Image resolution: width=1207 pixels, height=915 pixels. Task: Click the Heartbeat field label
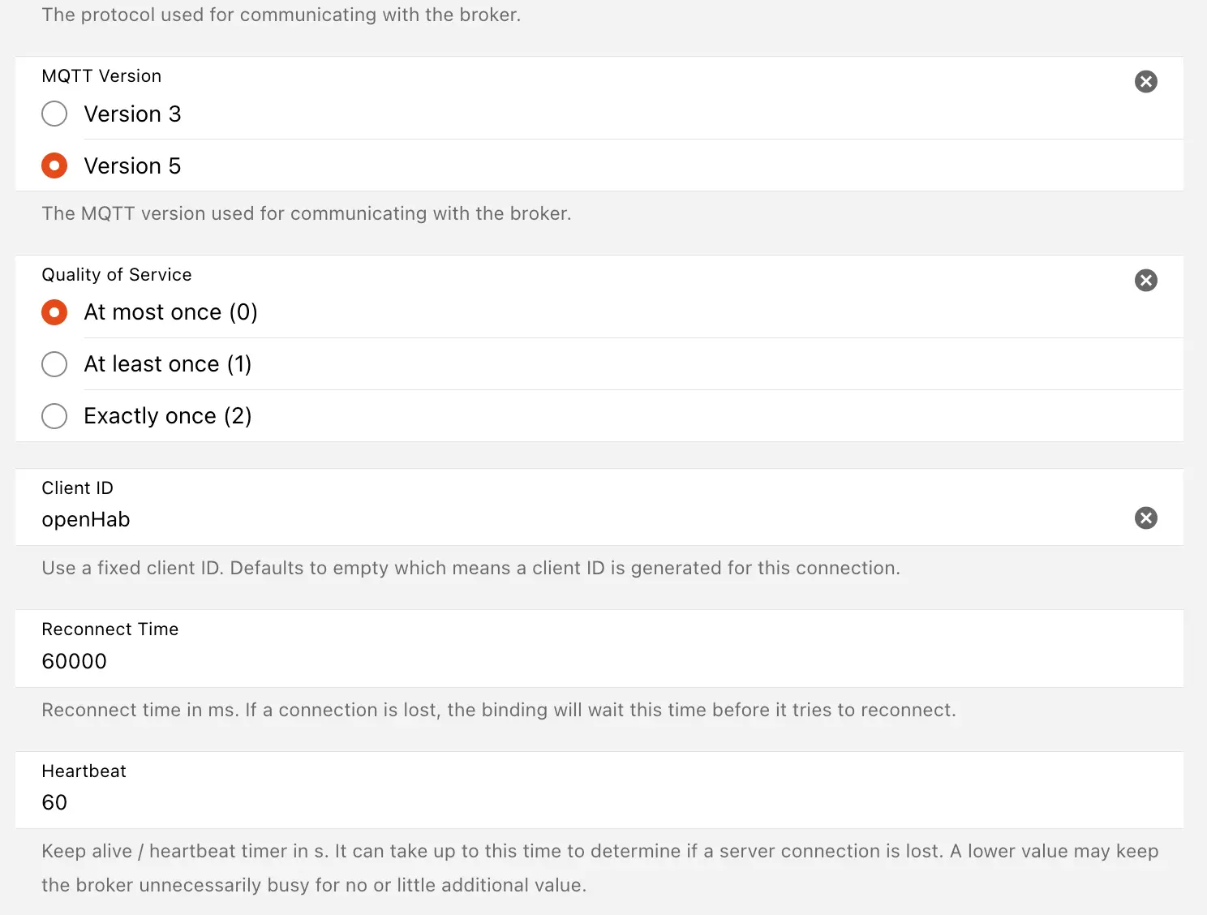pyautogui.click(x=84, y=771)
